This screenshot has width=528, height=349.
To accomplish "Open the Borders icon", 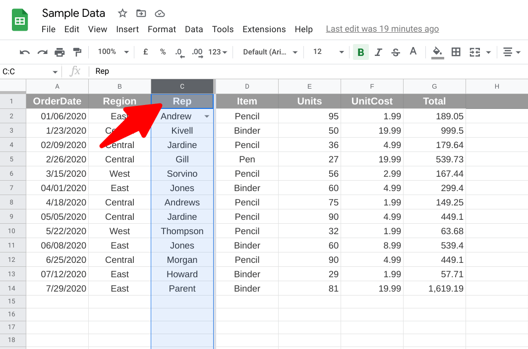I will pos(456,51).
